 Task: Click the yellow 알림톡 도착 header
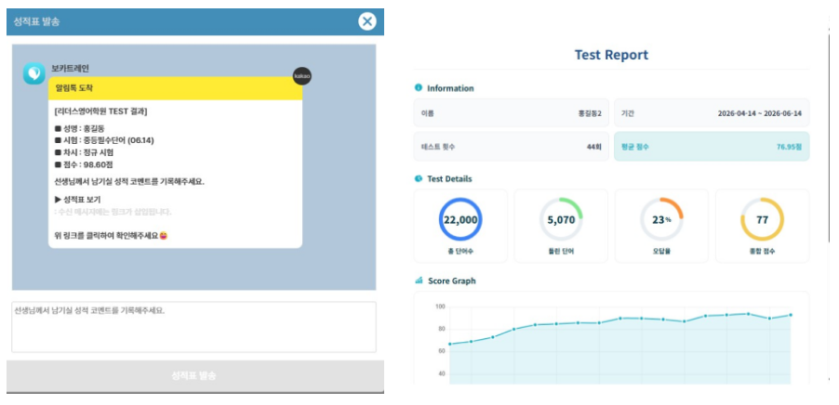[175, 87]
